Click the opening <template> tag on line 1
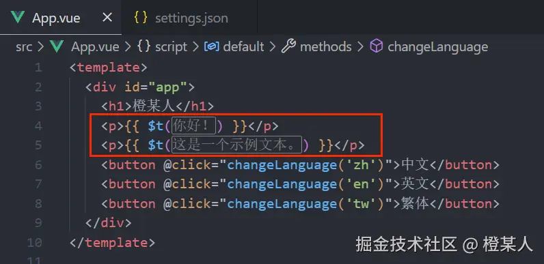 coord(109,68)
